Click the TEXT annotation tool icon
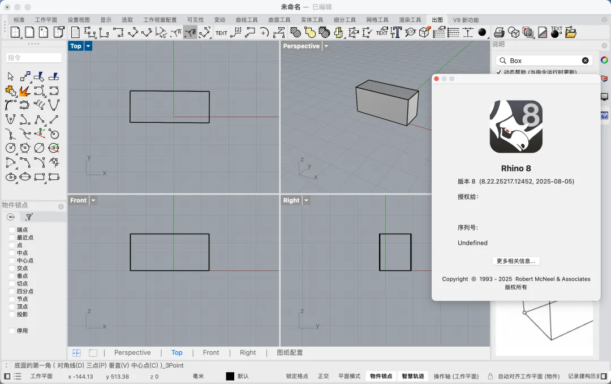Image resolution: width=611 pixels, height=384 pixels. (221, 33)
